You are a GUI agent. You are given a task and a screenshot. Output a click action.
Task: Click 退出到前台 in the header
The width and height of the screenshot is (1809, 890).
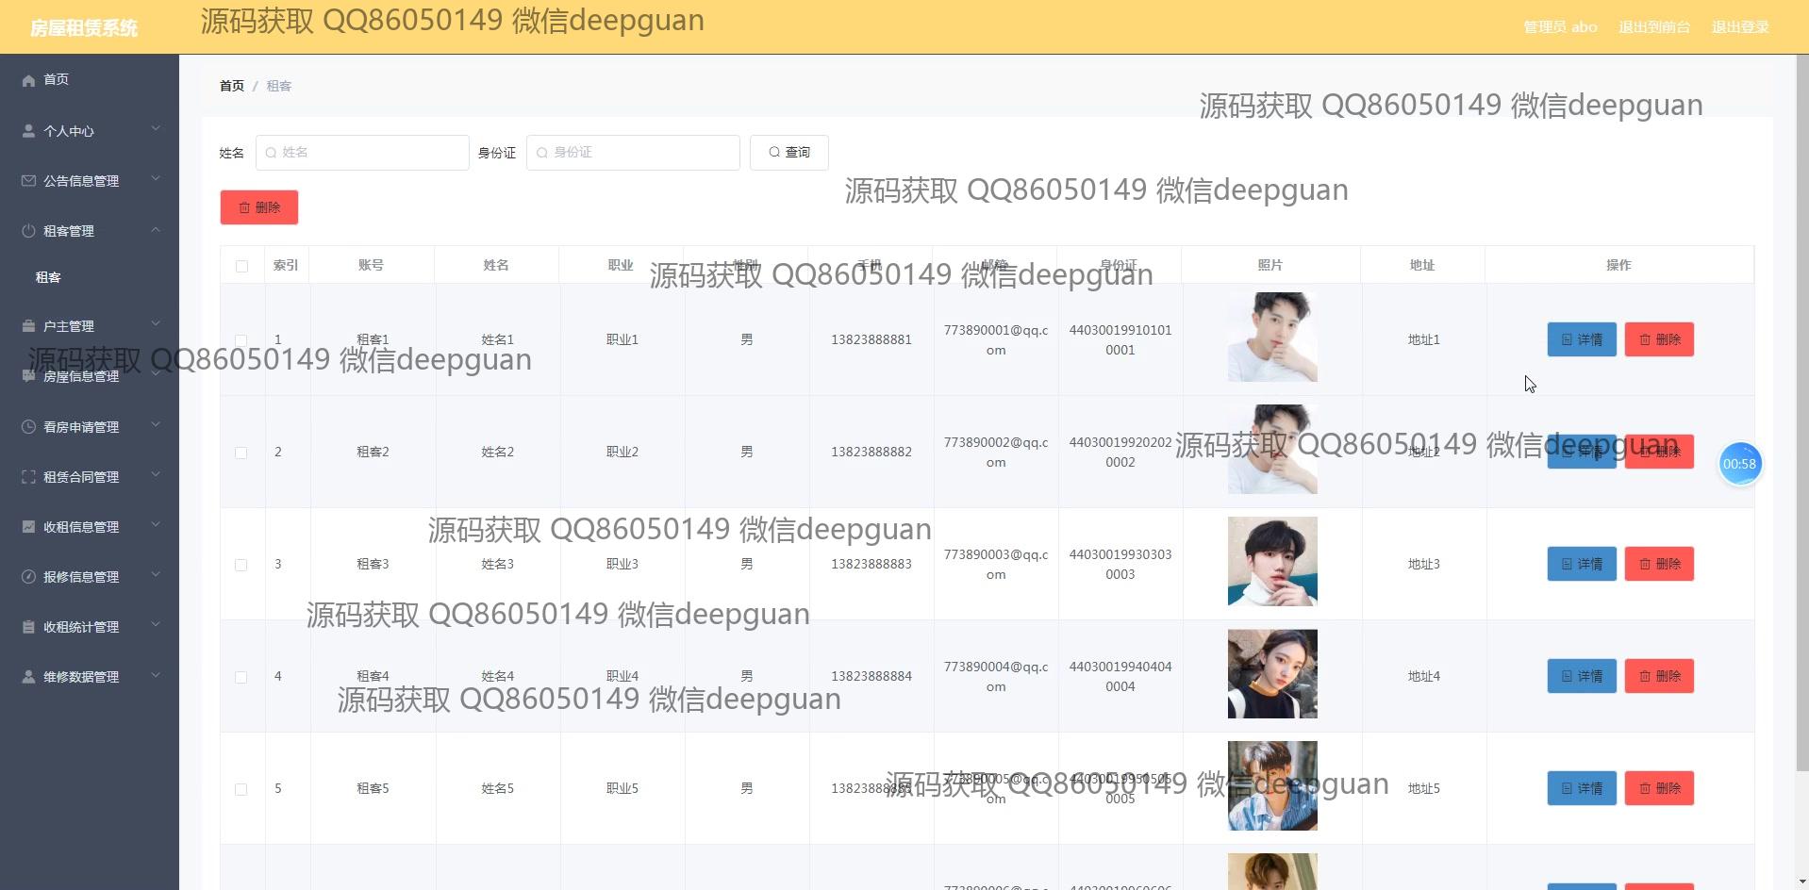tap(1654, 27)
